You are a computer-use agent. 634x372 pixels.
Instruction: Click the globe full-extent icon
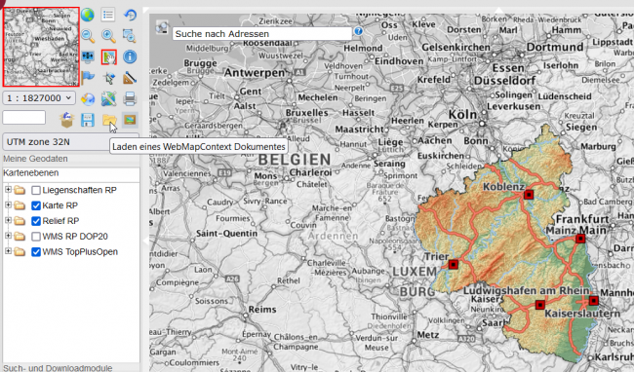(x=88, y=15)
